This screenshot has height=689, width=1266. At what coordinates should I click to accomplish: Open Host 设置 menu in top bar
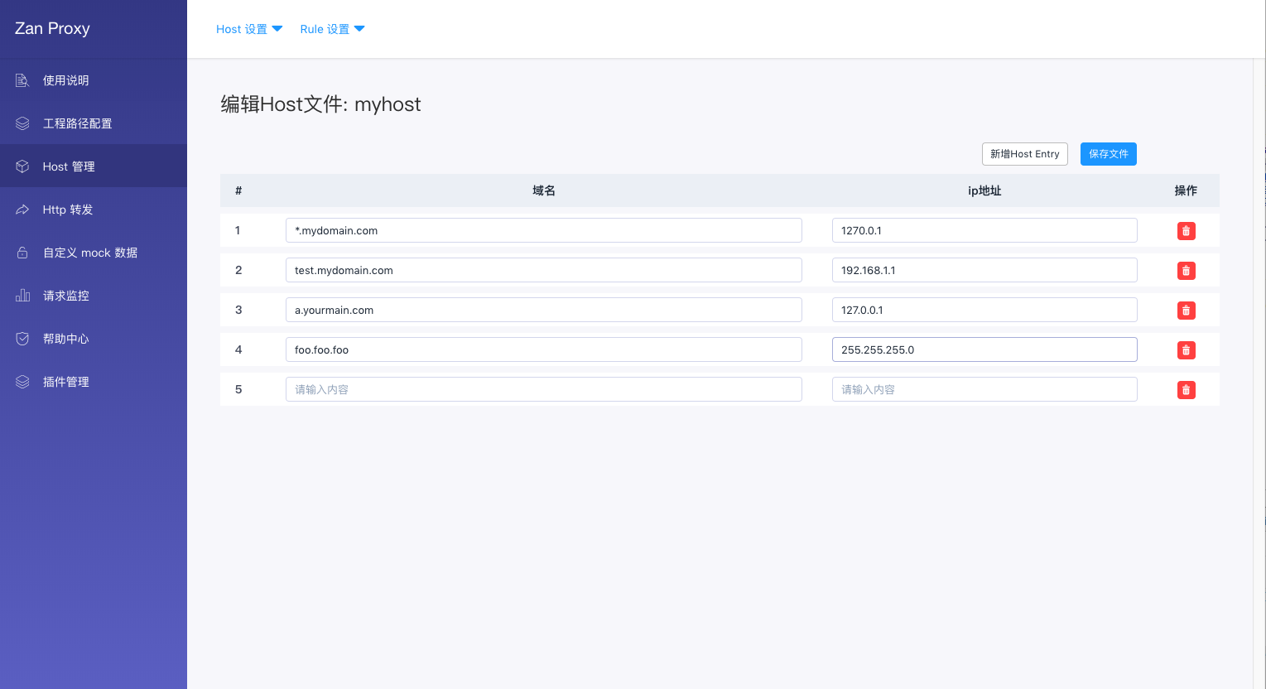tap(248, 28)
